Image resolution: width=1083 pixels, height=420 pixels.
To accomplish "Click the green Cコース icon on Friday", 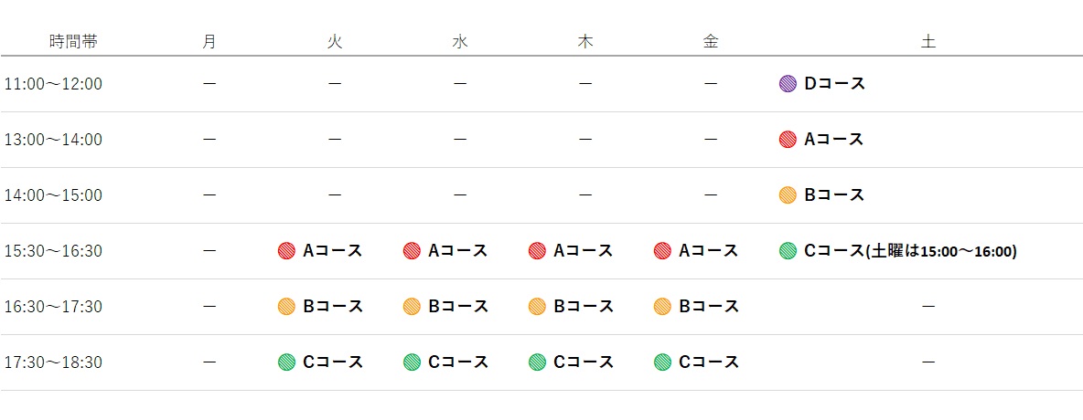I will coord(662,362).
